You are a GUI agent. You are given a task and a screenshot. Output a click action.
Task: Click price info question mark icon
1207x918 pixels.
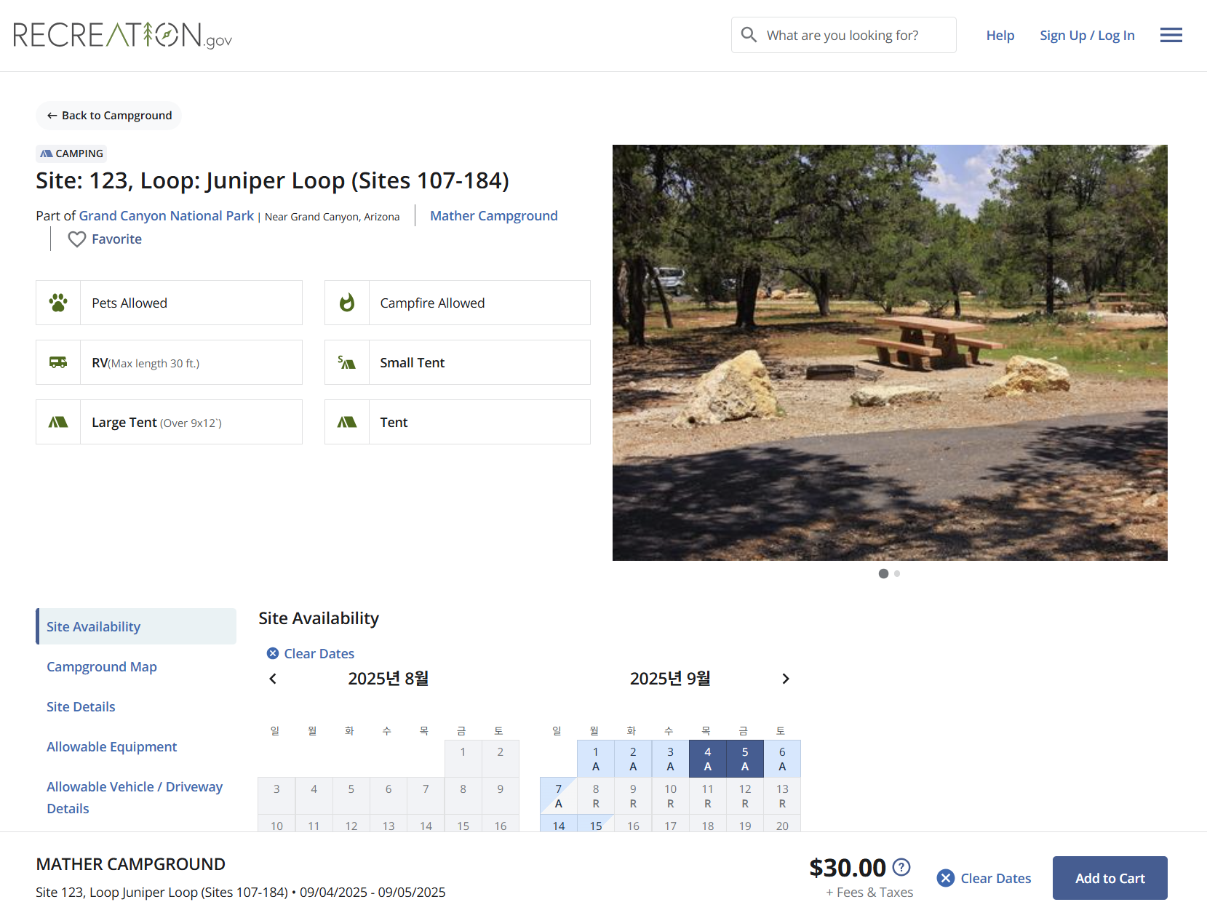(901, 867)
